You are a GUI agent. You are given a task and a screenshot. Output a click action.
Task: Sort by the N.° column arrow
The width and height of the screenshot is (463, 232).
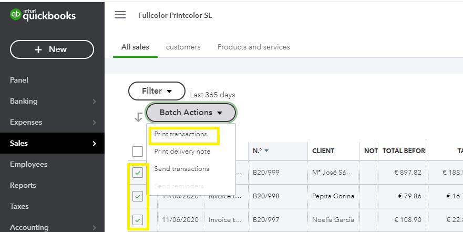click(x=266, y=151)
